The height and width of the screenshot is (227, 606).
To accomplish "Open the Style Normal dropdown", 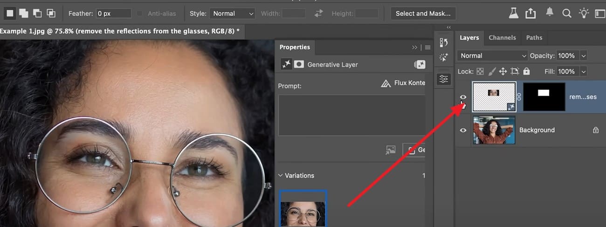I will tap(232, 14).
